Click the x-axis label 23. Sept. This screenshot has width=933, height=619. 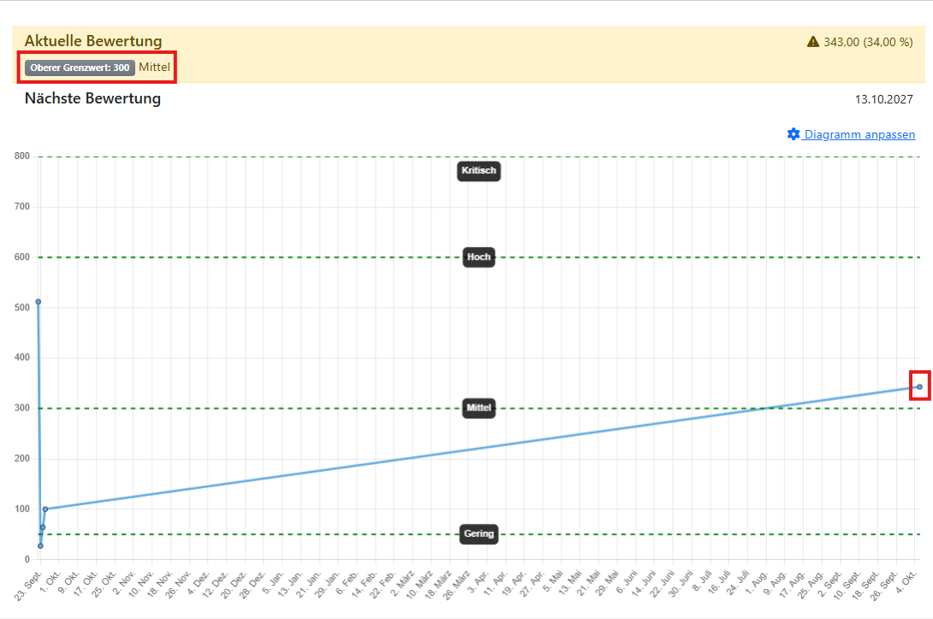tap(29, 586)
